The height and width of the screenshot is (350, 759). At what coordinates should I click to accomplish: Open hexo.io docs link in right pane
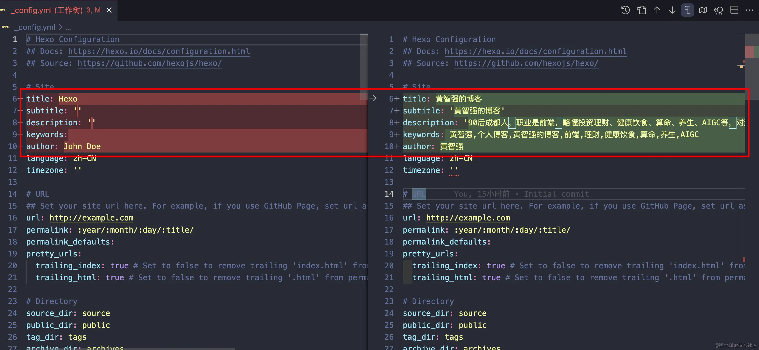click(x=535, y=51)
